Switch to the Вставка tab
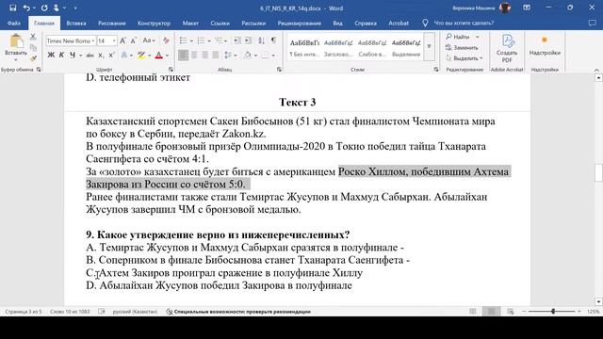The width and height of the screenshot is (603, 339). pyautogui.click(x=76, y=23)
